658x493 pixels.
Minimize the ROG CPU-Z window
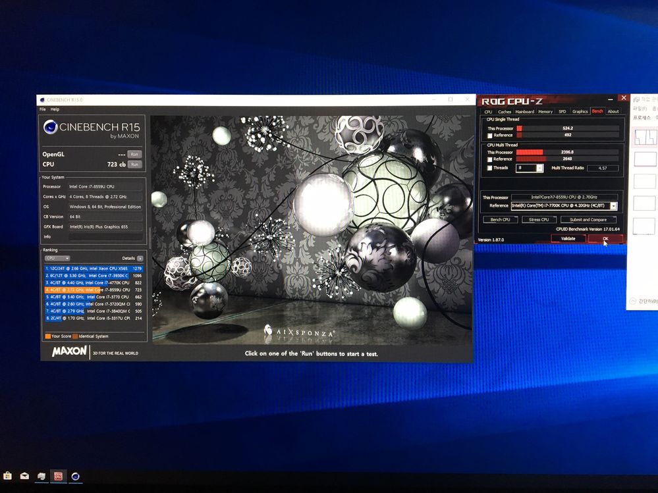coord(610,99)
